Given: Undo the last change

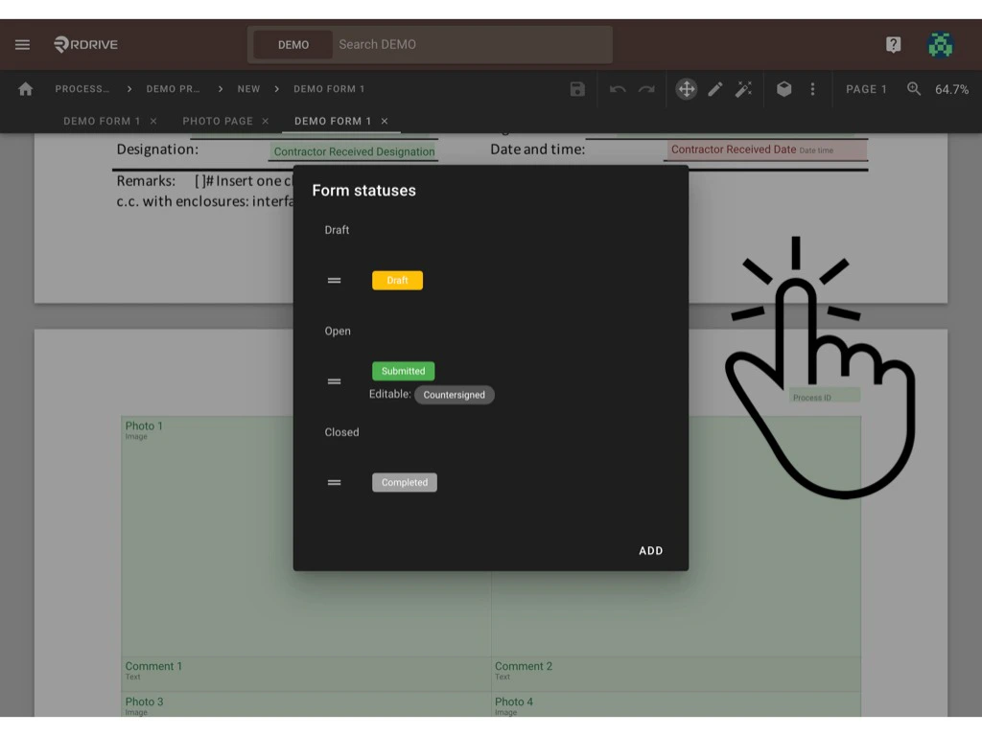Looking at the screenshot, I should (x=617, y=88).
